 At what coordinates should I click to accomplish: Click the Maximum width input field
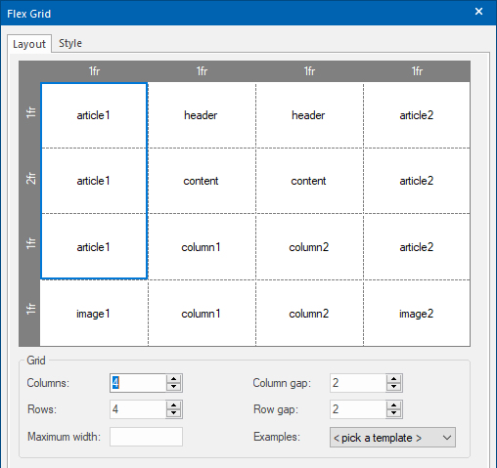coord(146,437)
